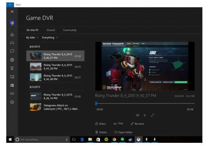Screen dimensions: 209x147
Task: Open the globe activity icon in sidebar
Action: (12, 60)
